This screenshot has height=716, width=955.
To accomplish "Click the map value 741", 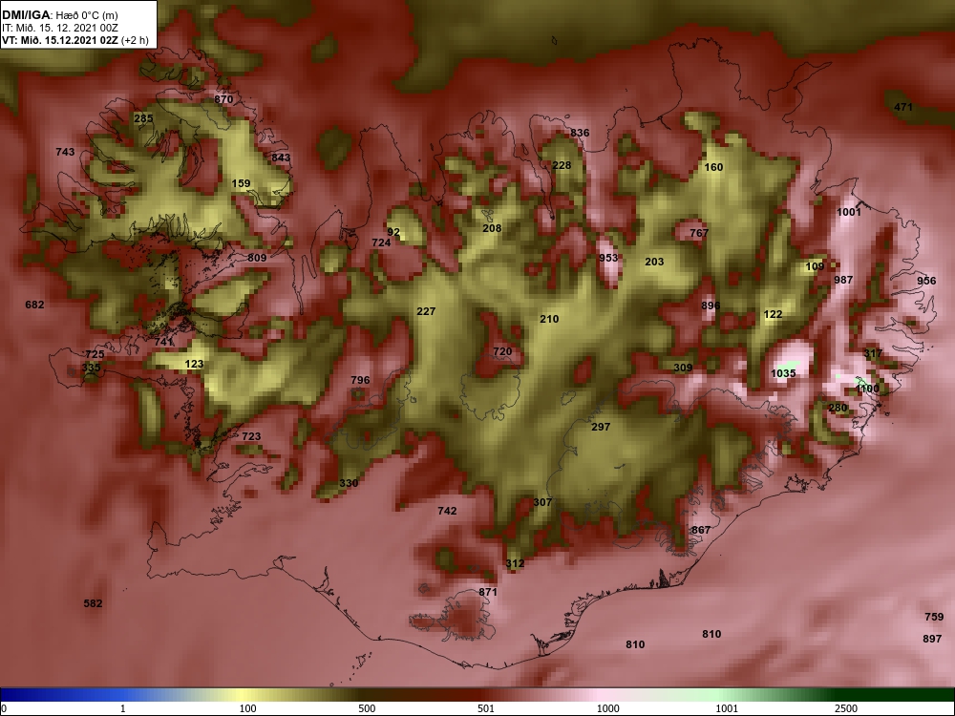I will 163,342.
